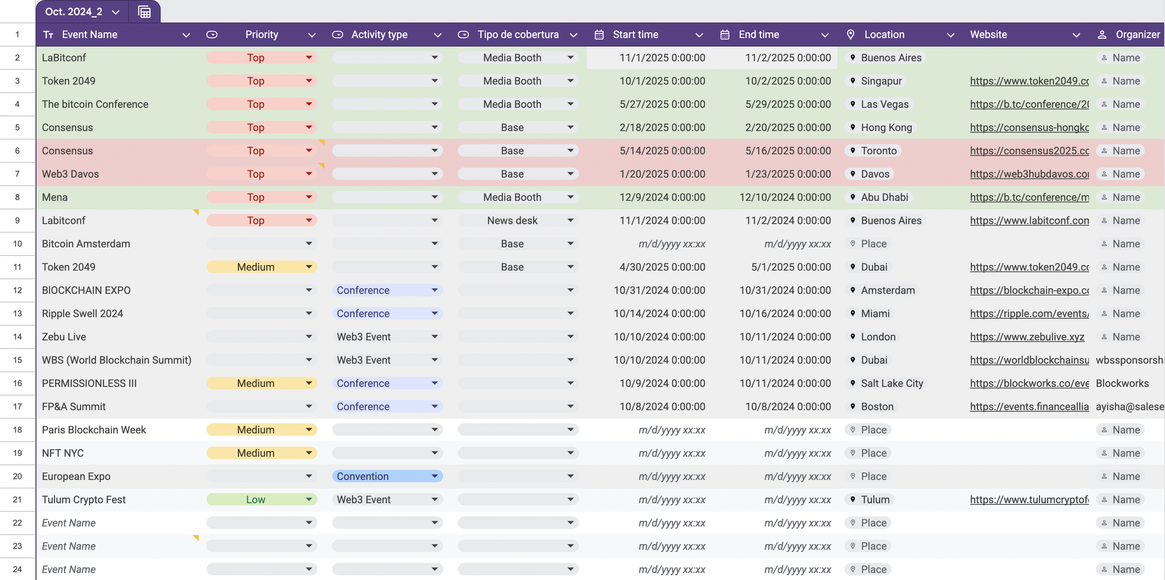Open Event Name column options arrow
This screenshot has height=580, width=1165.
click(x=186, y=35)
